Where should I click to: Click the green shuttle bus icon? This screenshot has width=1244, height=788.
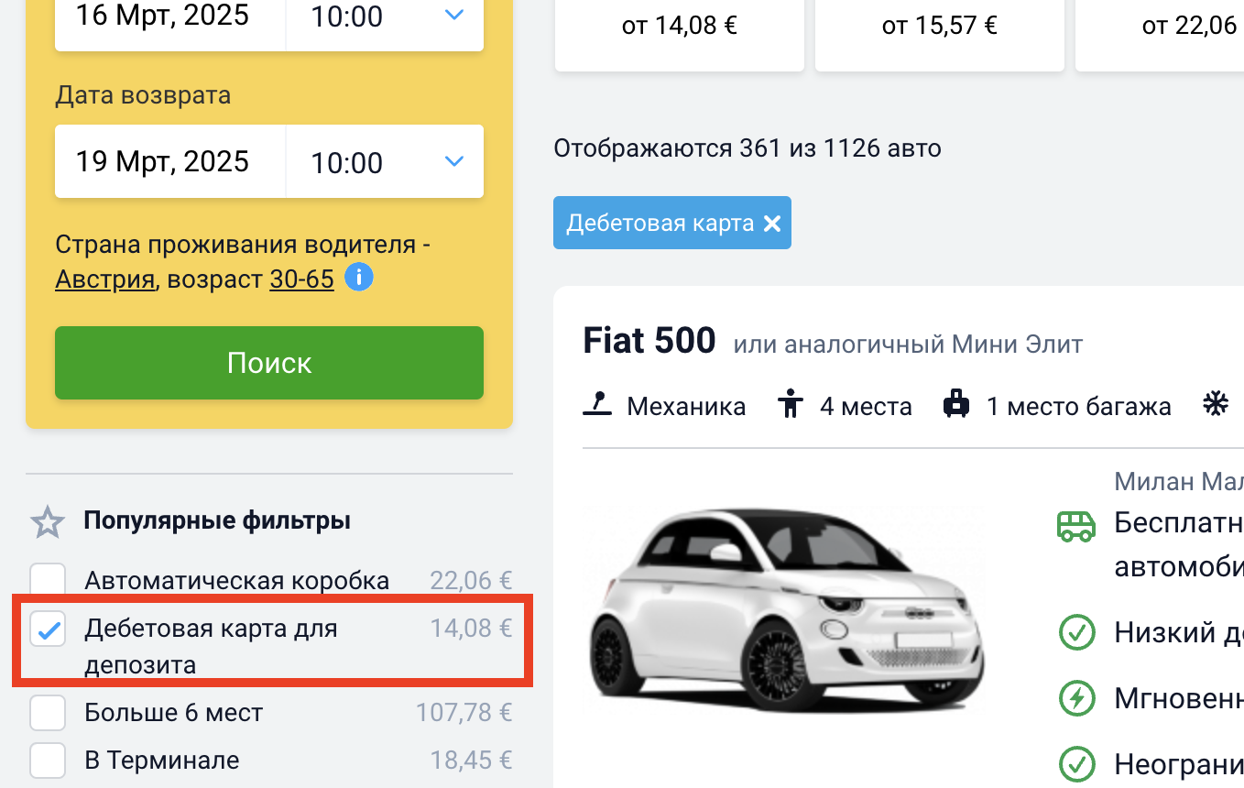(1076, 525)
